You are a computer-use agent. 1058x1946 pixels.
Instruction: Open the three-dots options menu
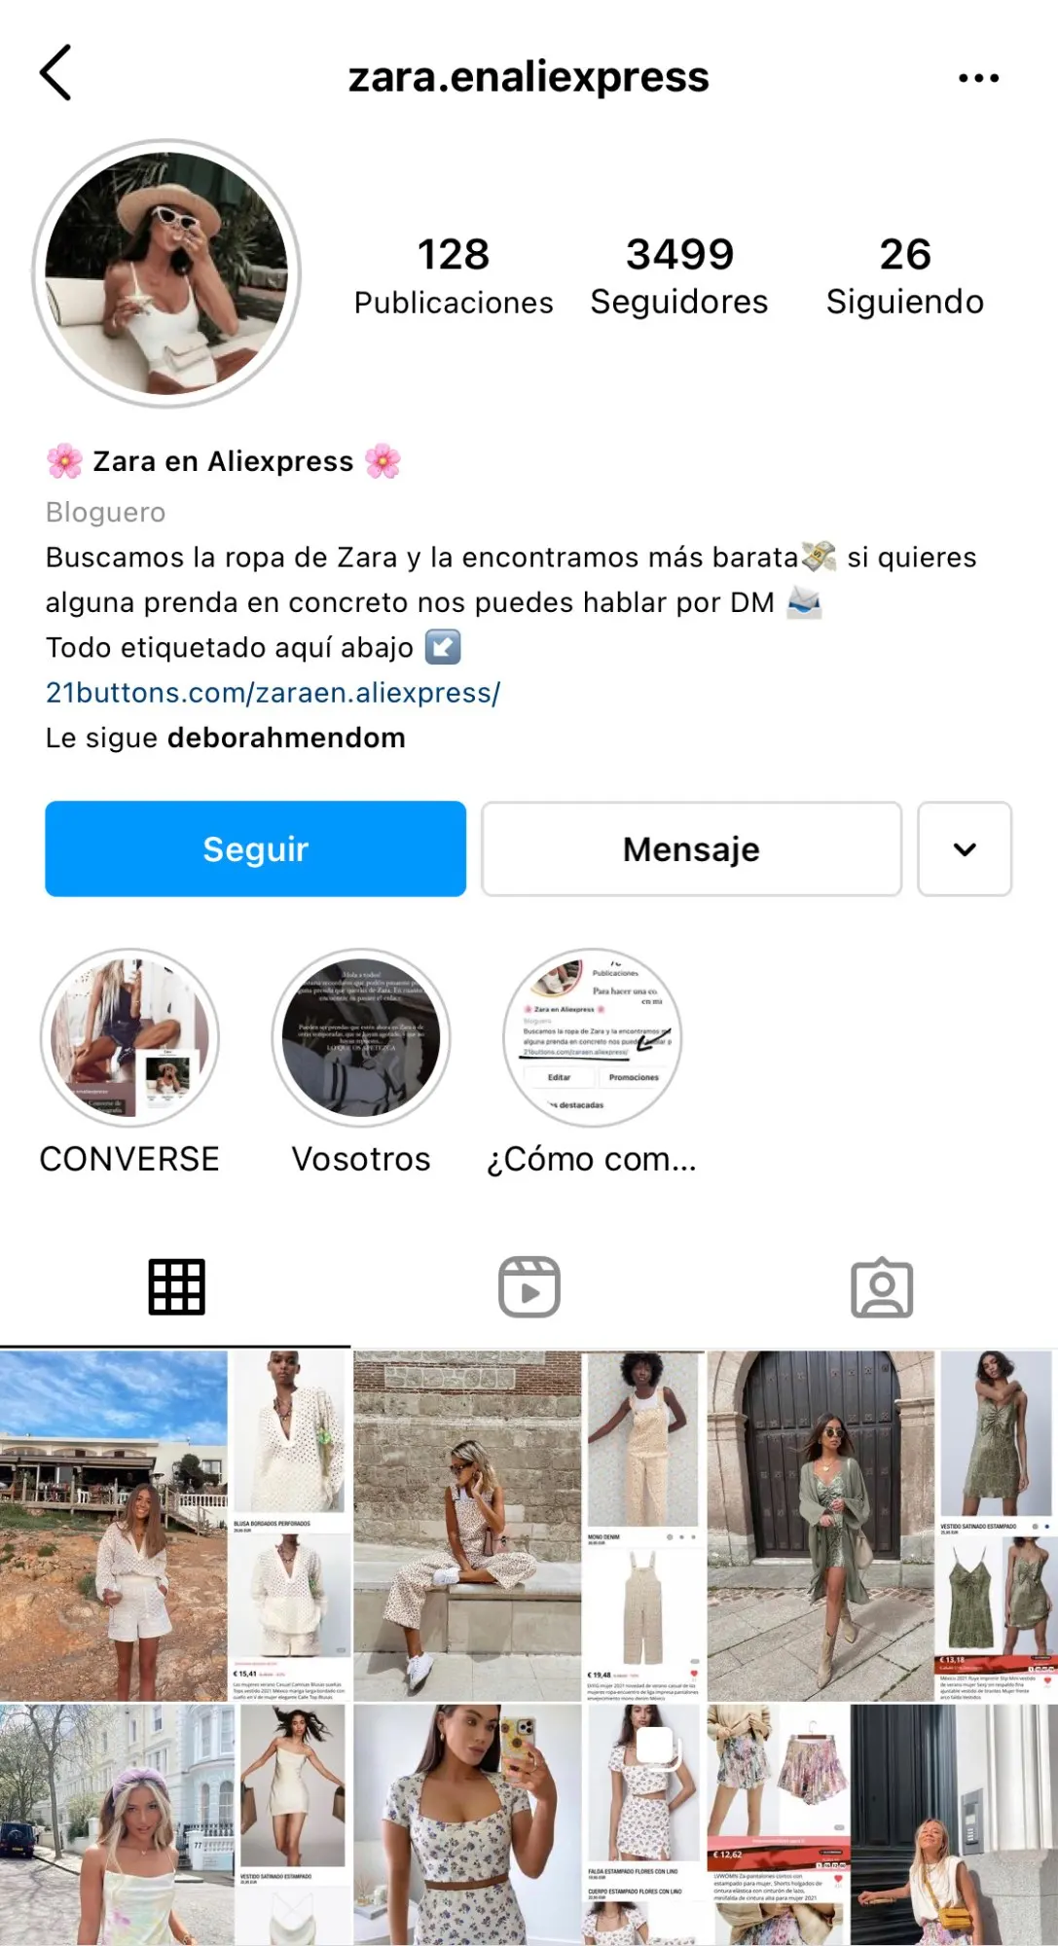[x=978, y=78]
